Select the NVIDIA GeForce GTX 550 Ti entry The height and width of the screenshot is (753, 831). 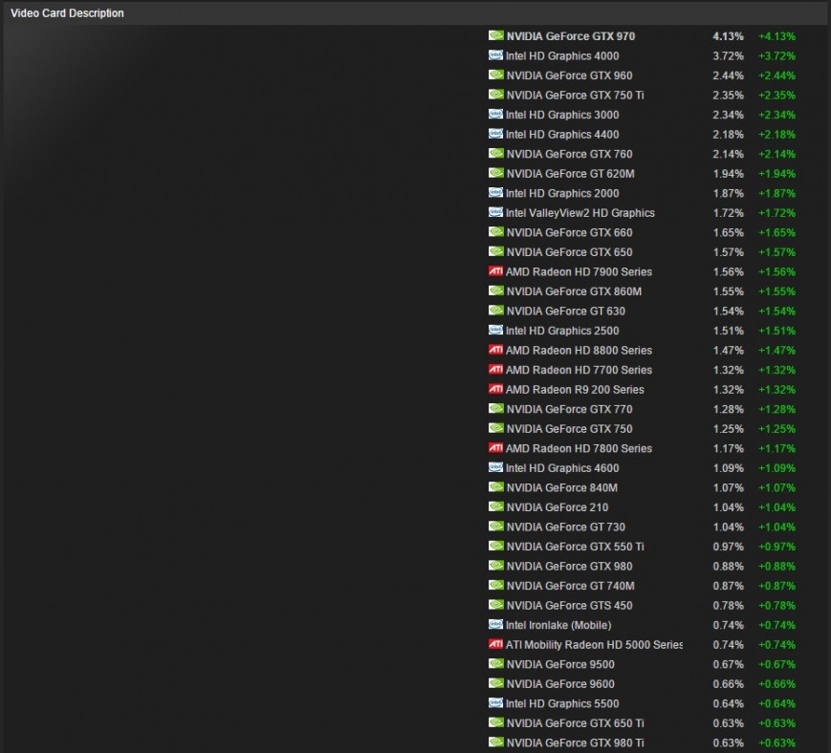pyautogui.click(x=575, y=547)
